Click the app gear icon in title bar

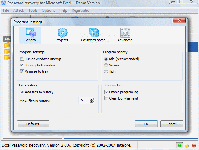(x=3, y=3)
